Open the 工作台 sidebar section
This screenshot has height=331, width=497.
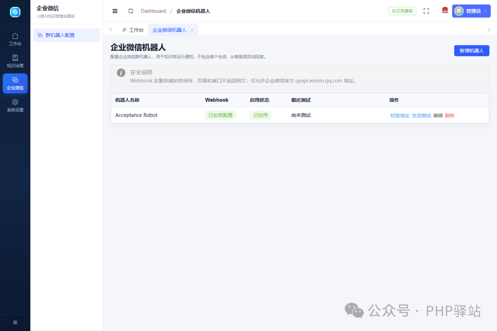tap(15, 39)
